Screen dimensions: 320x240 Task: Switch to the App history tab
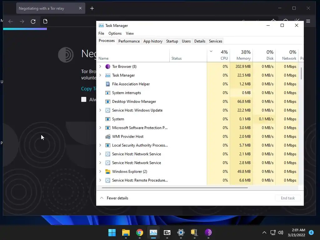coord(153,41)
